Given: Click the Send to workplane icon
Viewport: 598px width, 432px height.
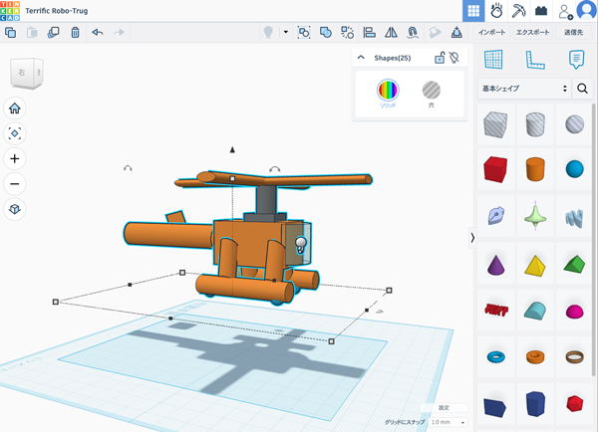Looking at the screenshot, I should (x=456, y=33).
